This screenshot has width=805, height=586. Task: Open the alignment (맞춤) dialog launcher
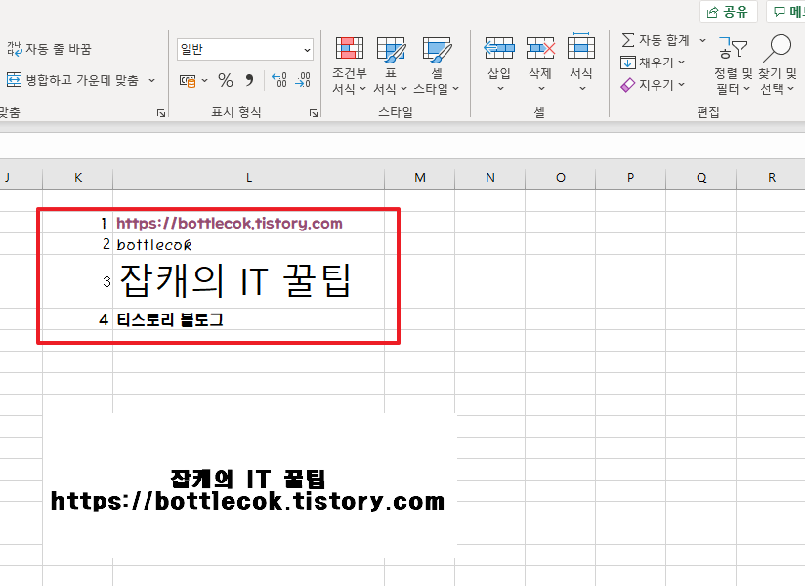[x=161, y=113]
